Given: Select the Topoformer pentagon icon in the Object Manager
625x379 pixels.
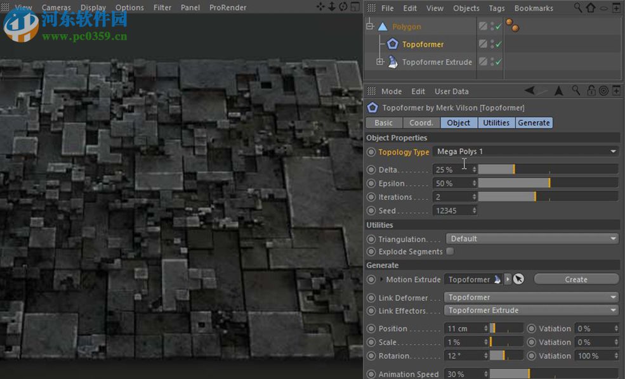Looking at the screenshot, I should coord(392,44).
